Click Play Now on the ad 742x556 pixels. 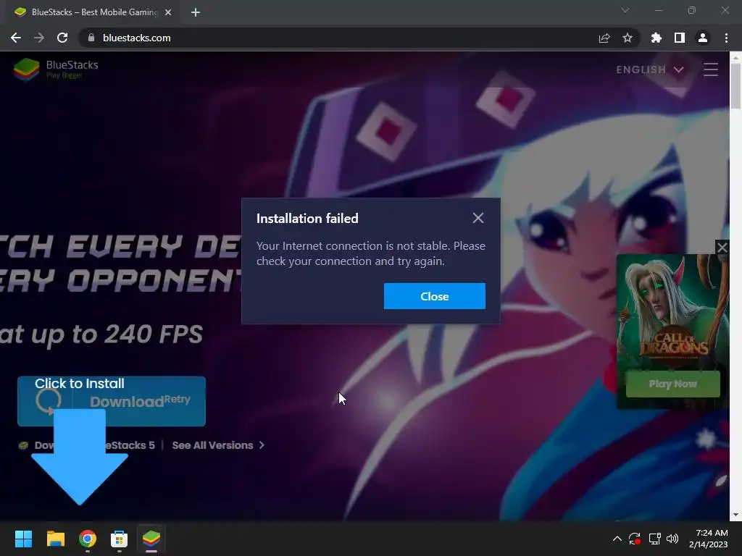673,384
